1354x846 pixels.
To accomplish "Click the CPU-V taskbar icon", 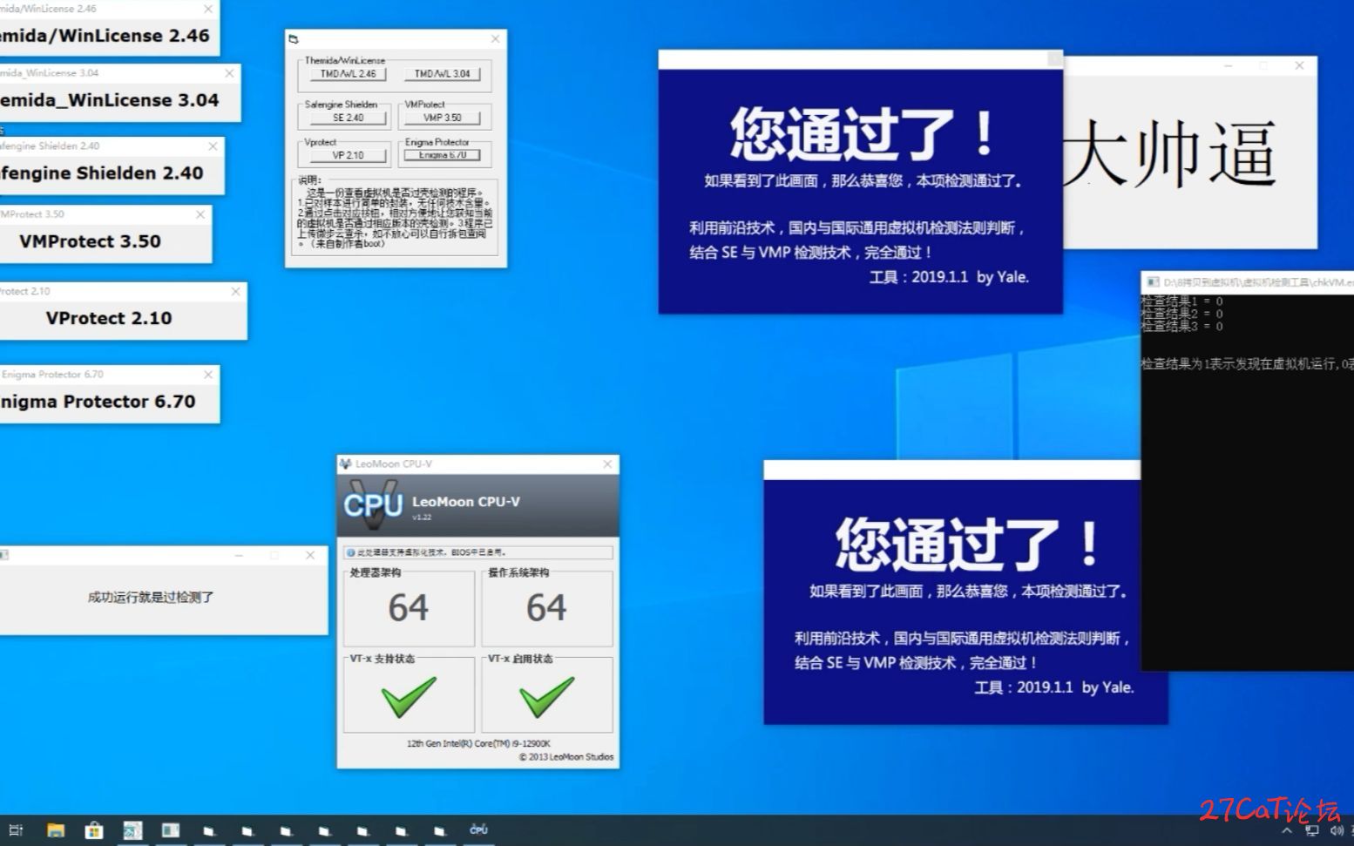I will click(x=478, y=830).
